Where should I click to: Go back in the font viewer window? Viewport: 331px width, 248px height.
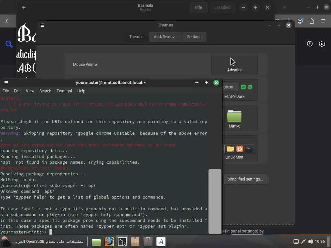click(24, 7)
